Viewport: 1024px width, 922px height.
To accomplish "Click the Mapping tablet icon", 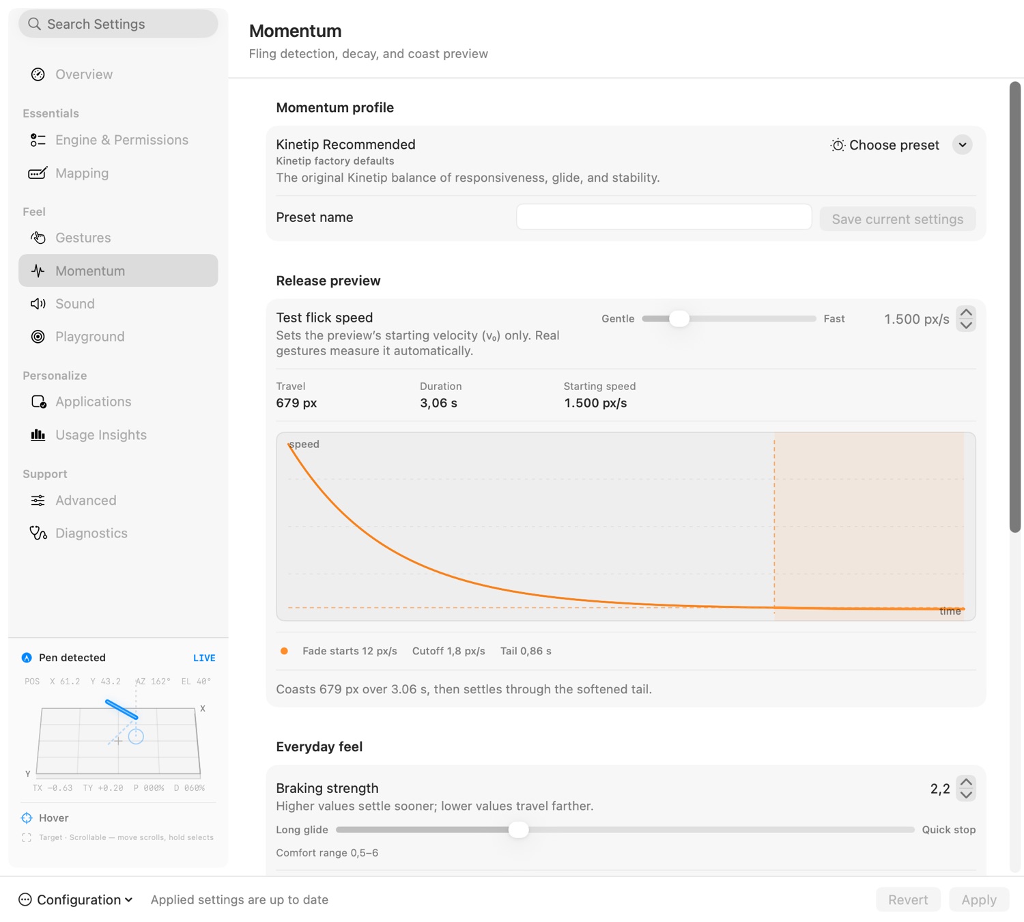I will click(x=38, y=173).
